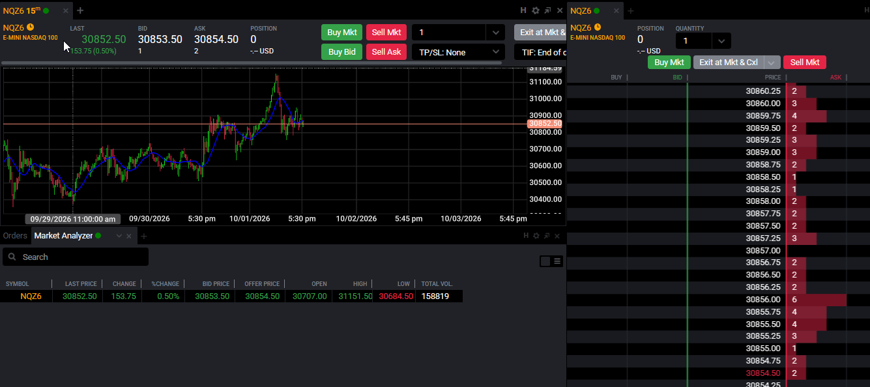Open DOM quantity dropdown arrow
The width and height of the screenshot is (870, 387).
pos(721,41)
